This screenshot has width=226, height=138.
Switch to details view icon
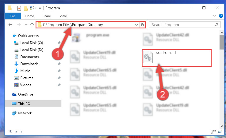(213, 132)
